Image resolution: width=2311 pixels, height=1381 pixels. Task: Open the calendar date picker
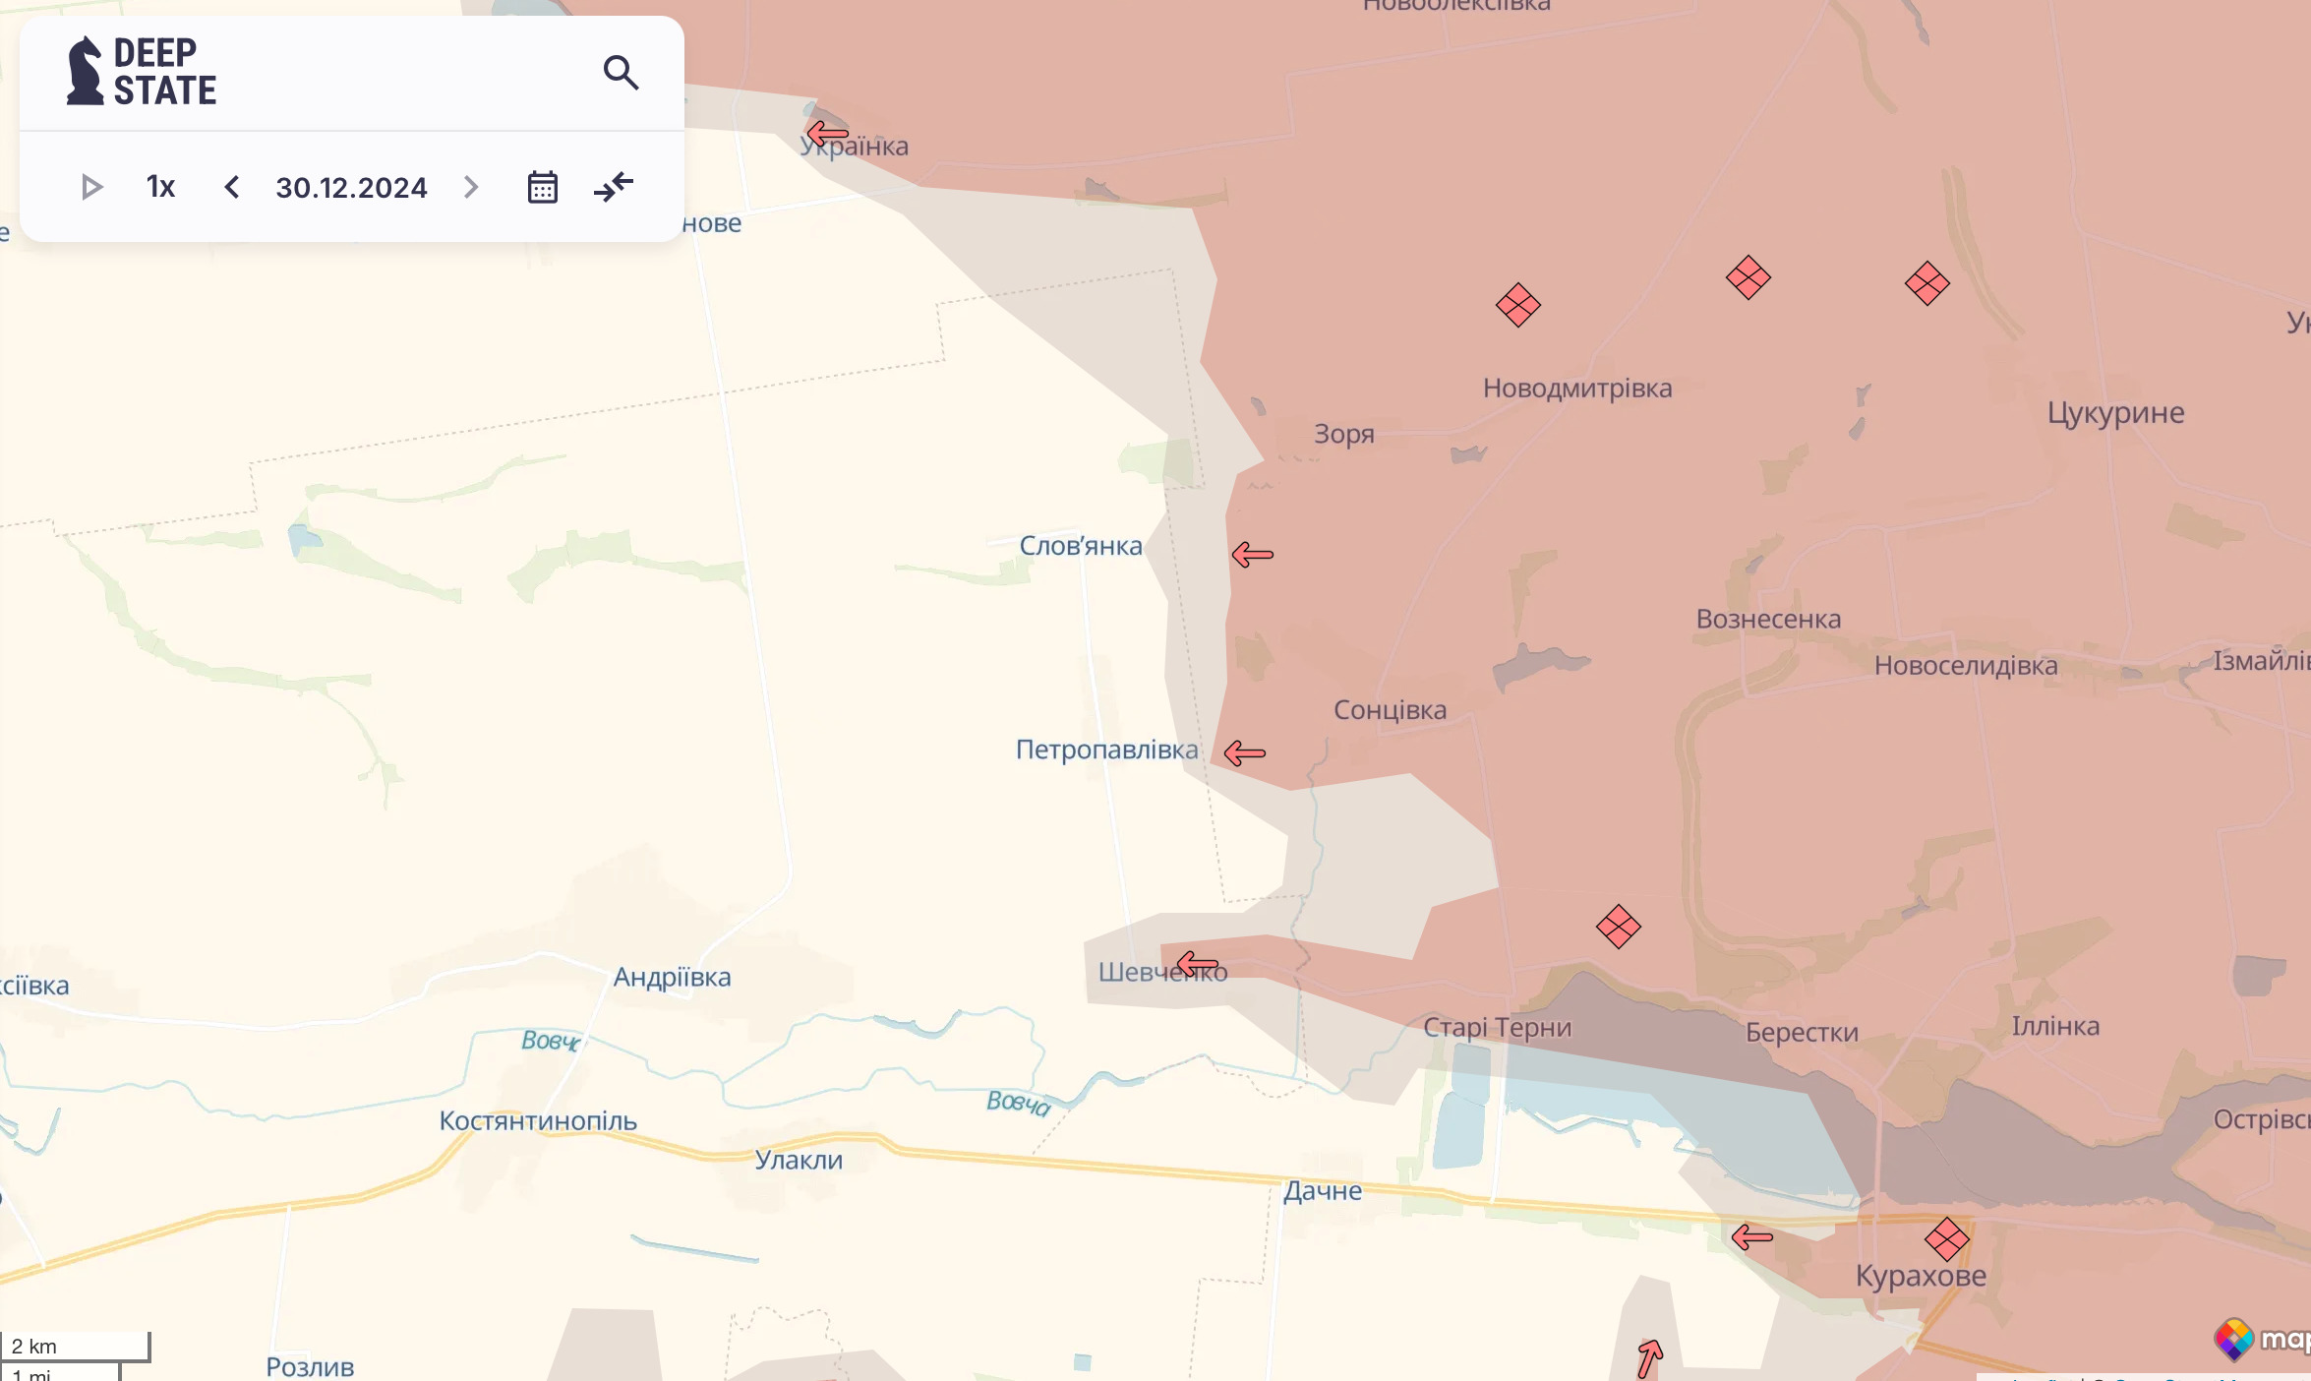tap(543, 187)
